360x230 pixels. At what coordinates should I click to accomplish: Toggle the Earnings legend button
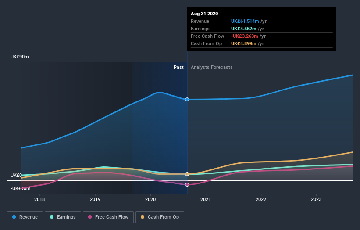[x=63, y=217]
